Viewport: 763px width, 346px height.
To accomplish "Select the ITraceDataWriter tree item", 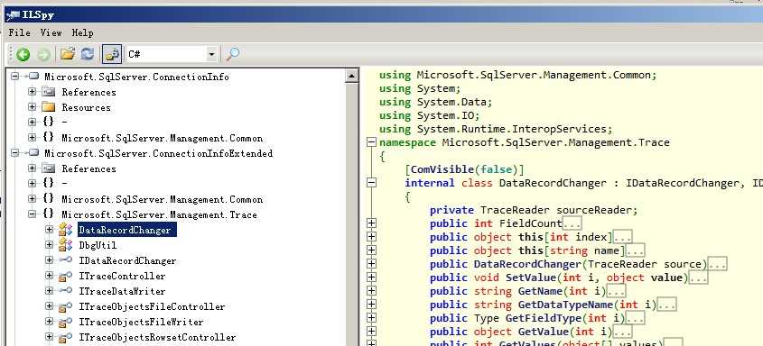I will tap(122, 292).
